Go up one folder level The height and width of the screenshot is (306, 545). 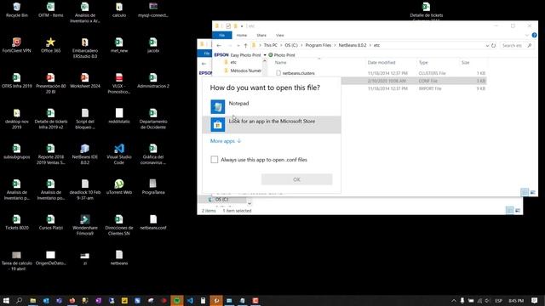pos(245,45)
